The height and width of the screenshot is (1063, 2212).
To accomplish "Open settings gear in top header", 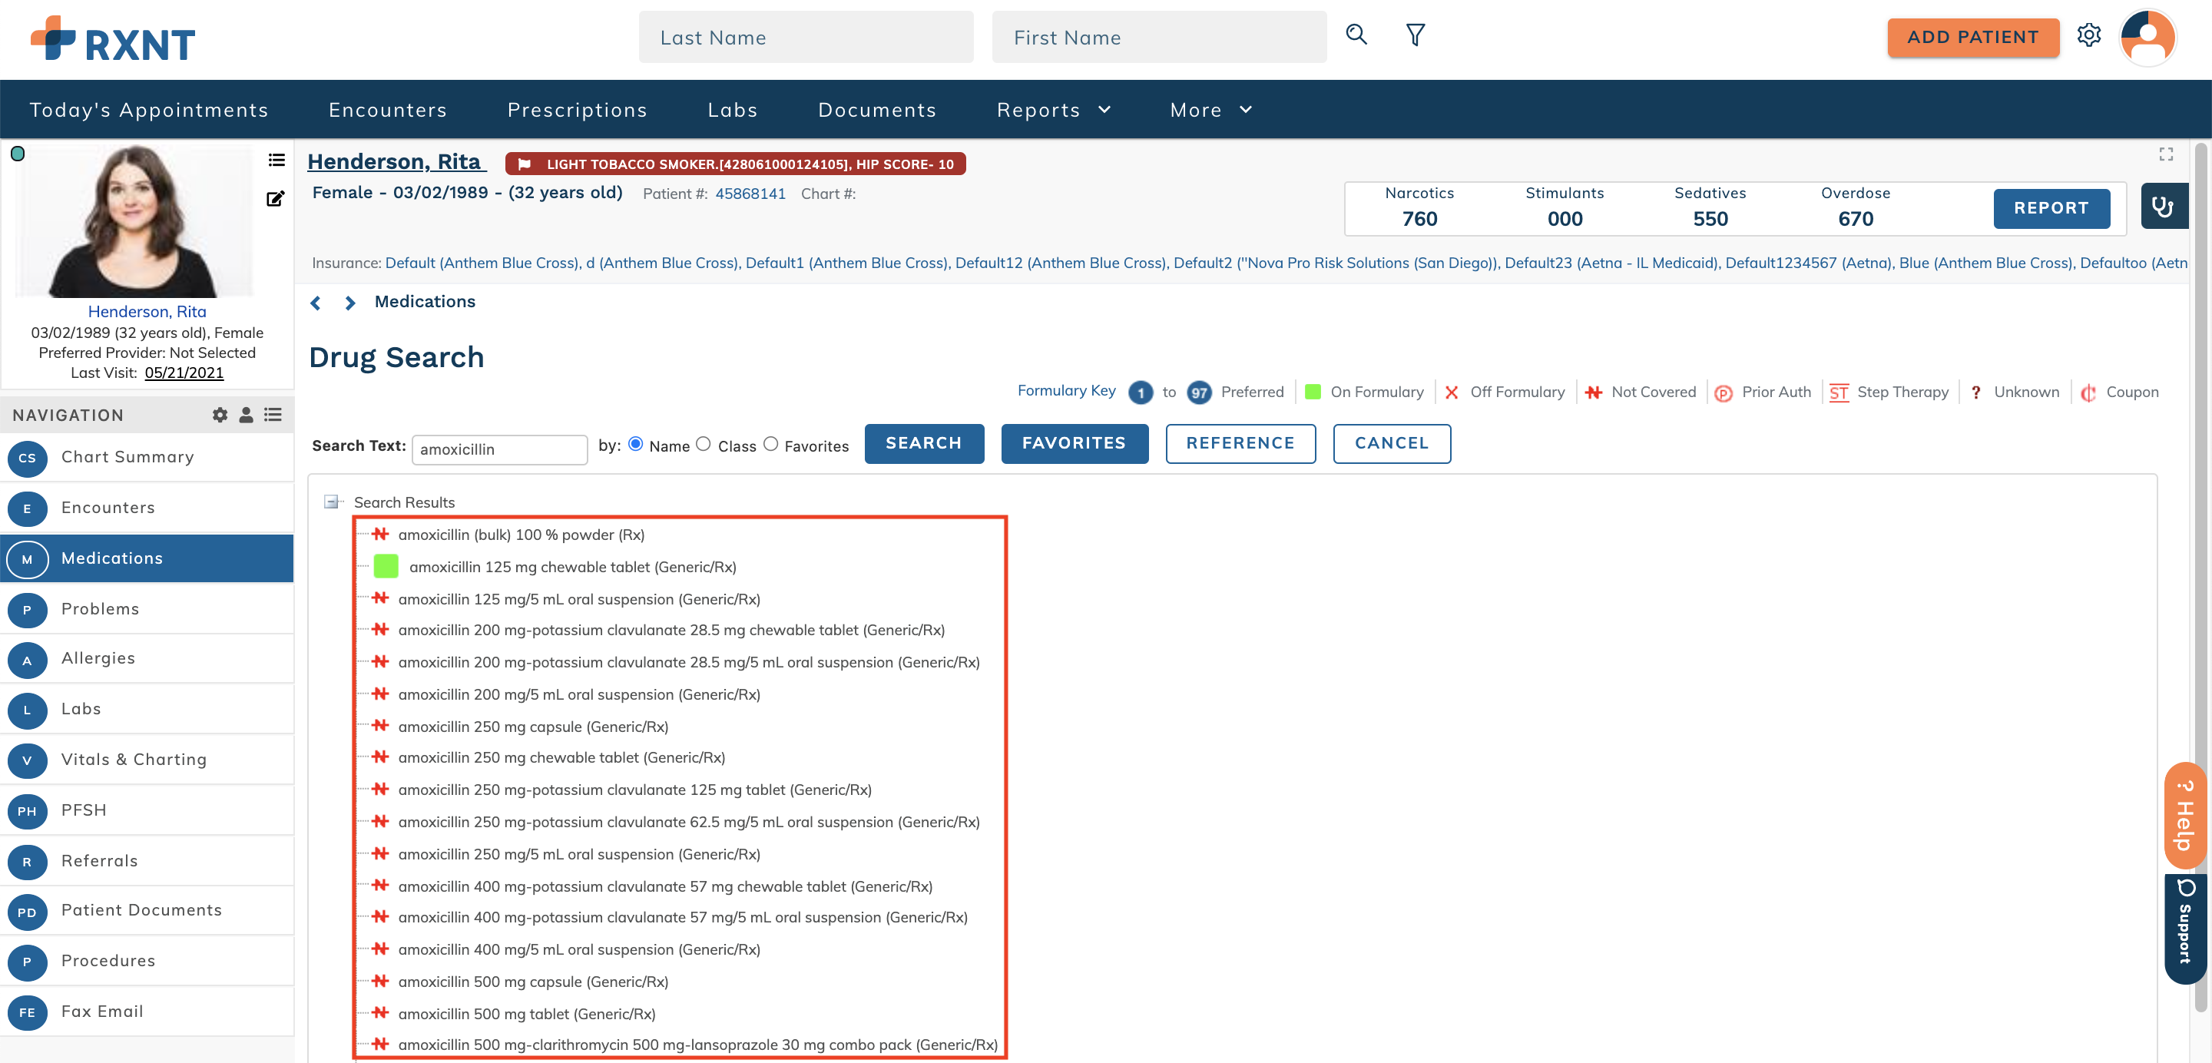I will click(2088, 35).
